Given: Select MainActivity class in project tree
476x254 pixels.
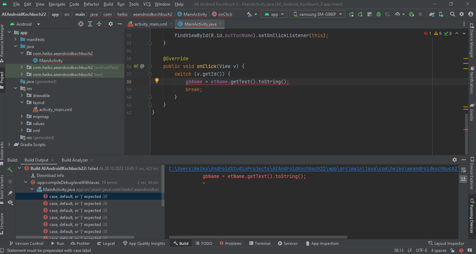Looking at the screenshot, I should pos(51,61).
